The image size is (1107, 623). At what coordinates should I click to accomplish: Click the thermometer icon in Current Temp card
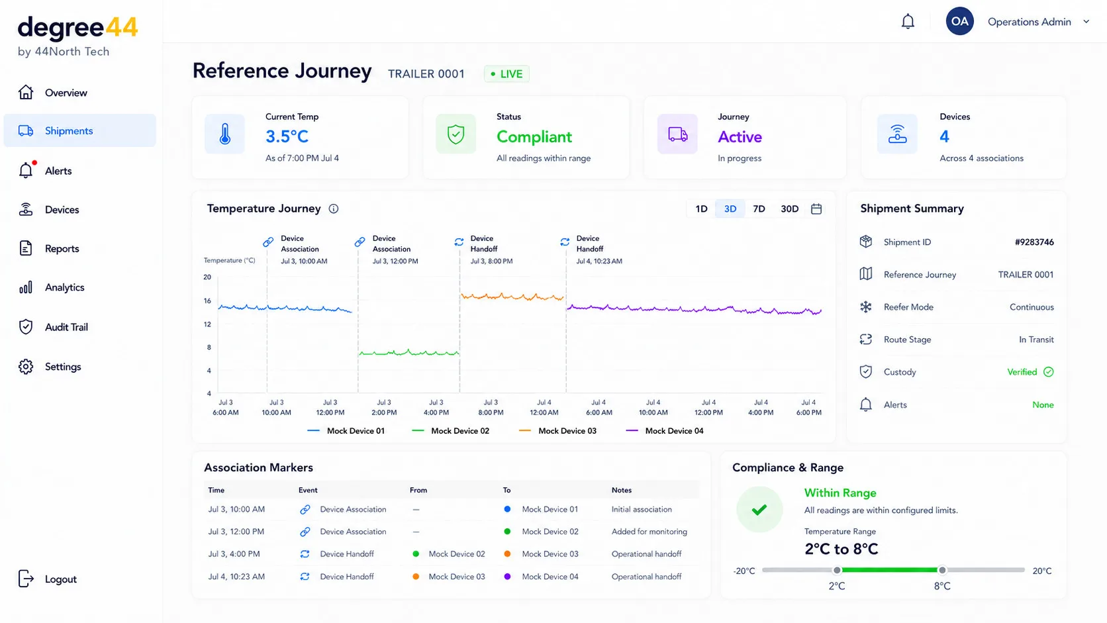(224, 134)
